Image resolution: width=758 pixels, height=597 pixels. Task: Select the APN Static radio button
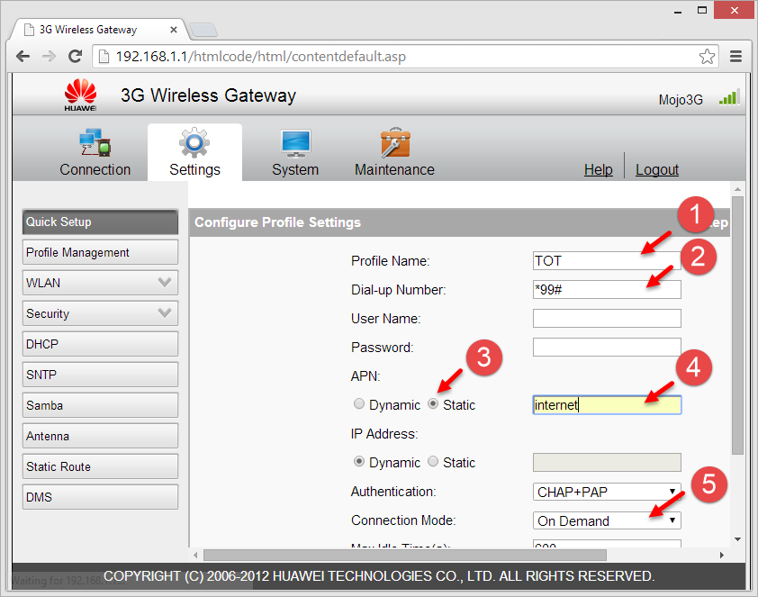[433, 403]
